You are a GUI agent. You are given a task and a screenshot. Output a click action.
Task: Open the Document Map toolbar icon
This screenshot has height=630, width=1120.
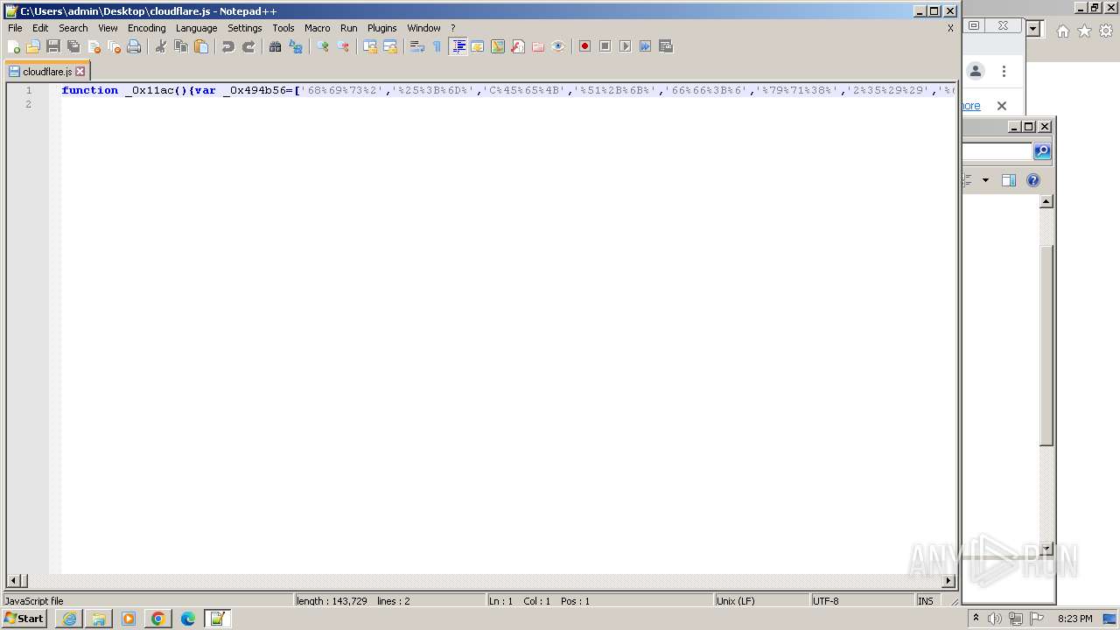(498, 46)
